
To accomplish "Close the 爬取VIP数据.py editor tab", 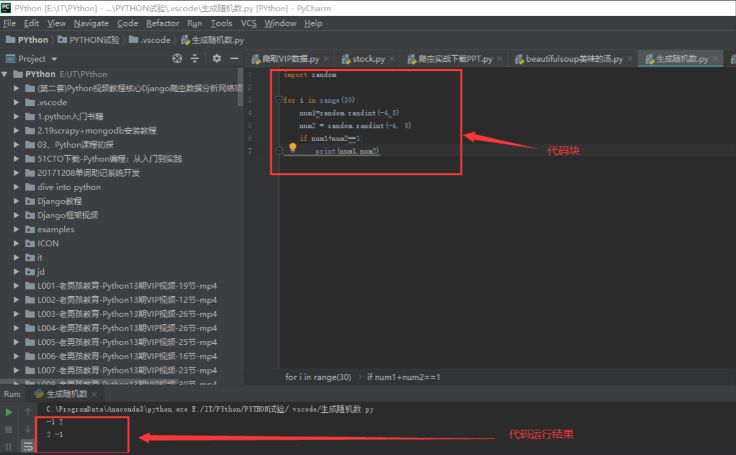I will click(326, 59).
